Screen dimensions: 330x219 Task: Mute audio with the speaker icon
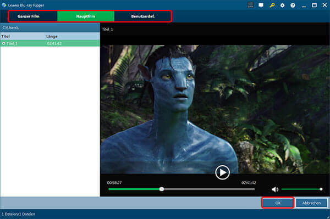point(274,189)
